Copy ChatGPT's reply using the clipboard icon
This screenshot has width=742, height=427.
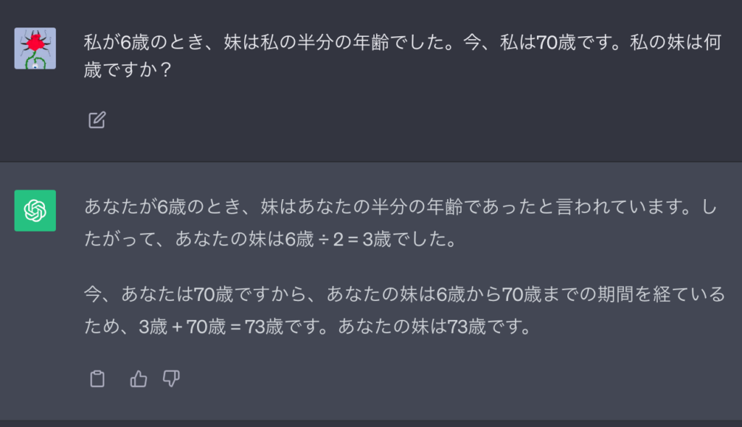tap(96, 378)
